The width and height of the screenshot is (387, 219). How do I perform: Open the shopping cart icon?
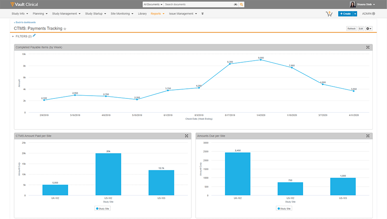[329, 14]
